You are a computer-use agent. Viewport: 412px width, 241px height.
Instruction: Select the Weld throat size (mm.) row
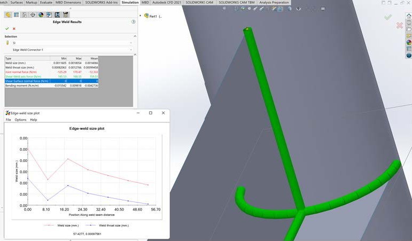pyautogui.click(x=51, y=67)
